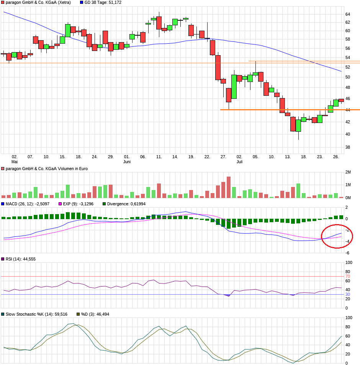Click the blue GD 38 Tage legend swatch

[x=82, y=3]
